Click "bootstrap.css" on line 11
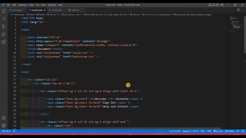 coord(83,57)
